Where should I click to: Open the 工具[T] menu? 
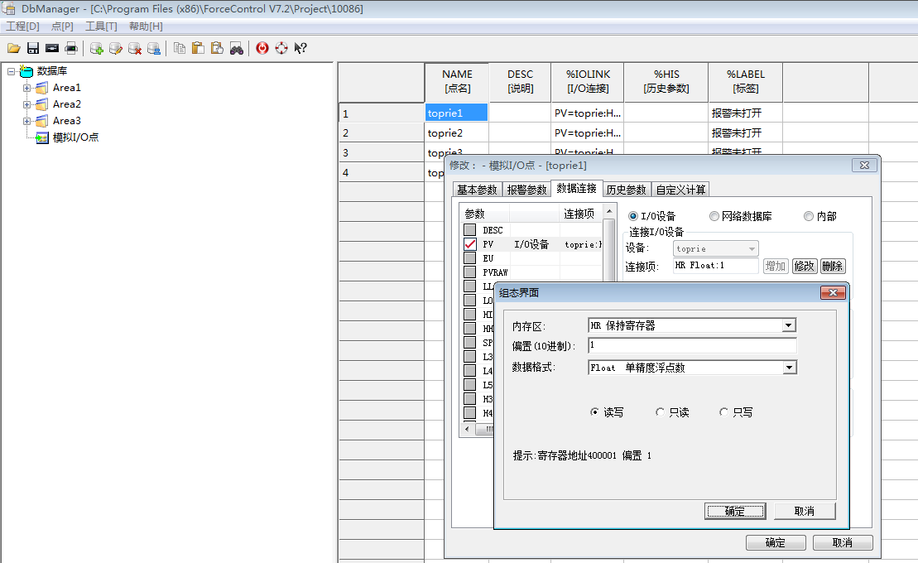pos(101,26)
